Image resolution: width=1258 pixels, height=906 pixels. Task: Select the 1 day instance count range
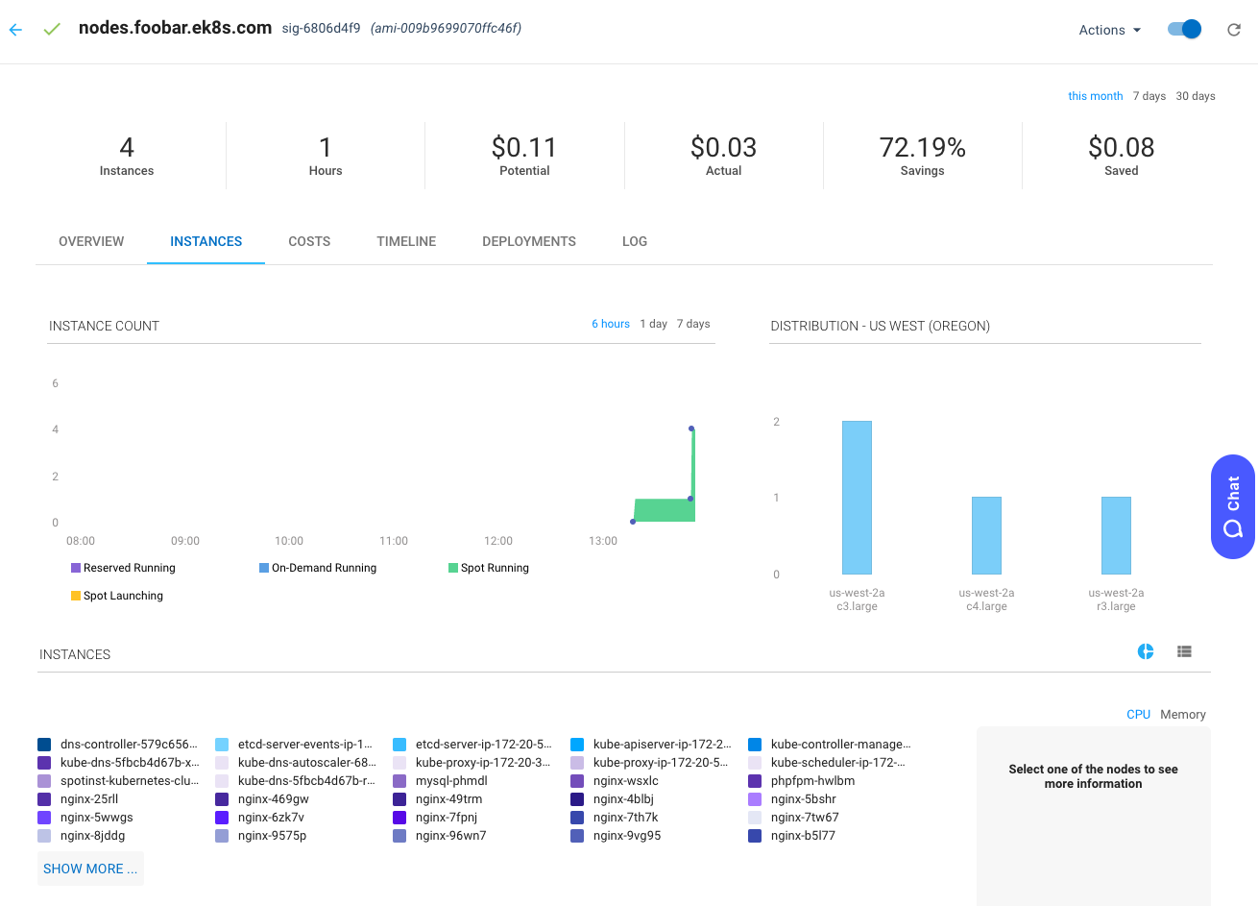pyautogui.click(x=653, y=324)
